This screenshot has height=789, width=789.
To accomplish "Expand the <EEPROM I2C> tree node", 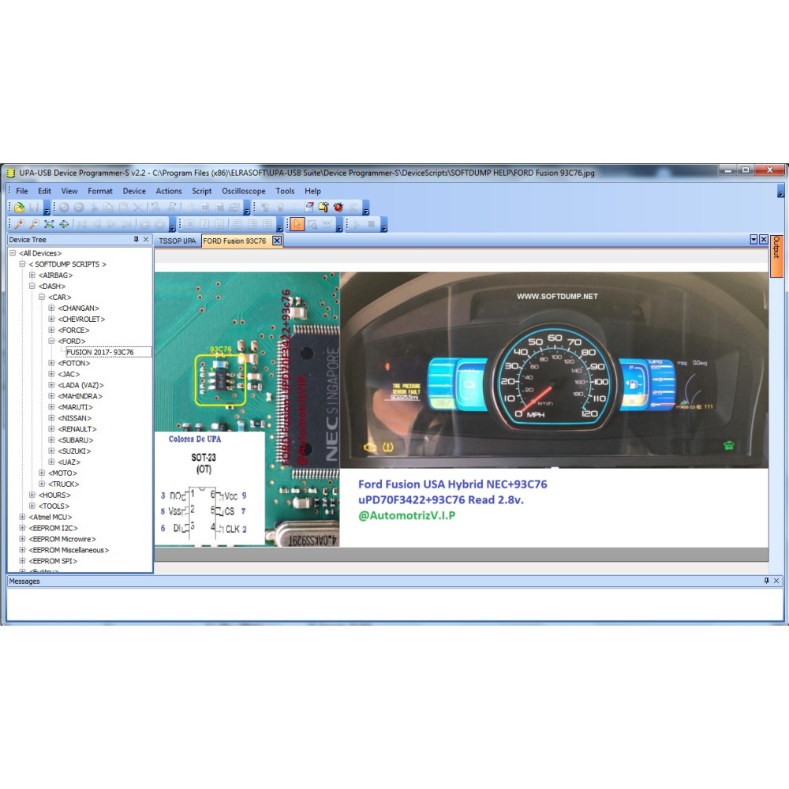I will [x=22, y=528].
